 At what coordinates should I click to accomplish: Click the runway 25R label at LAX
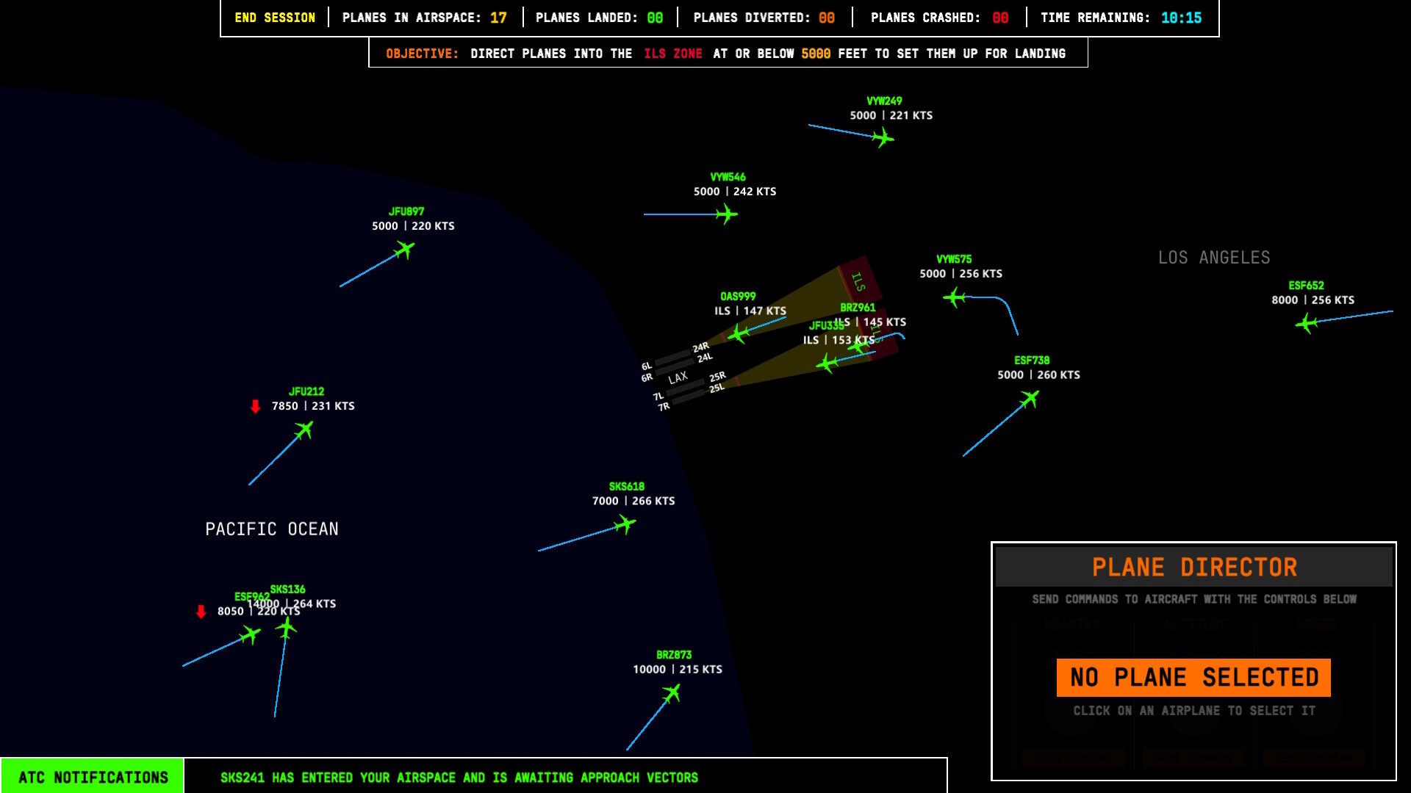coord(717,377)
